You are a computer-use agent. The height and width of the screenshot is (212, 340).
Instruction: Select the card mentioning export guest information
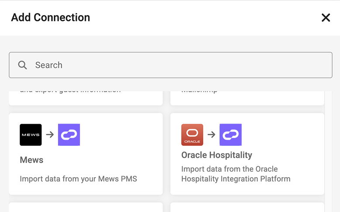pyautogui.click(x=86, y=98)
